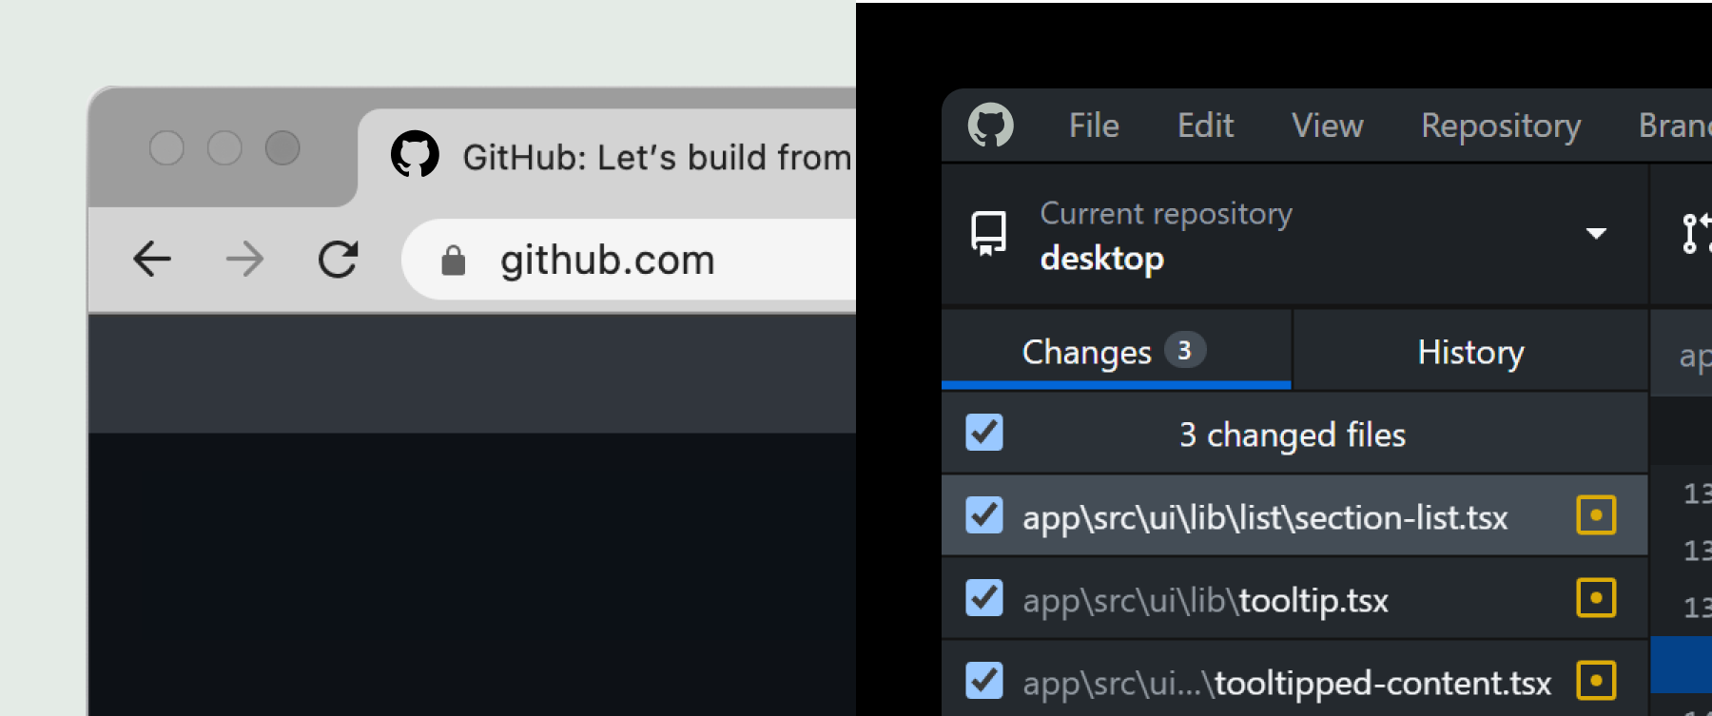
Task: Uncheck the tooltip.tsx file checkbox
Action: point(984,598)
